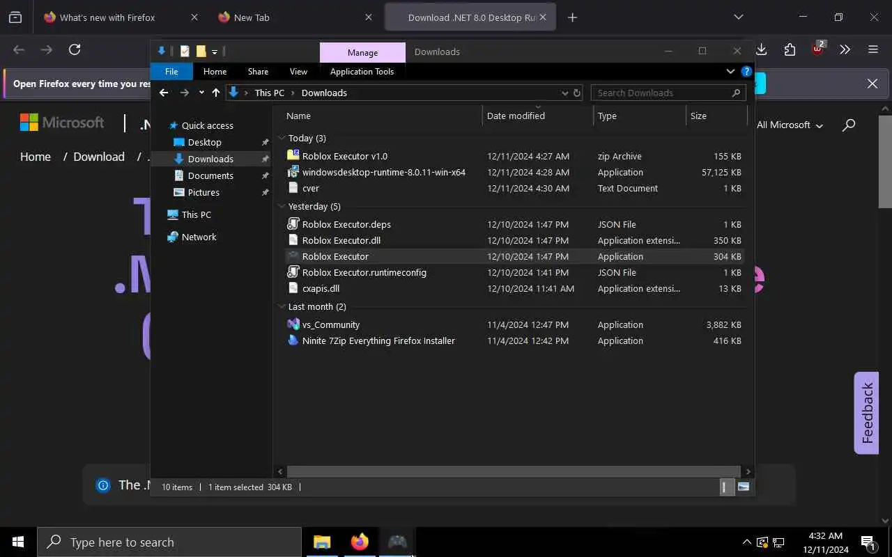Select Roblox Executor.runtimeconfig file icon
Image resolution: width=892 pixels, height=557 pixels.
[293, 272]
